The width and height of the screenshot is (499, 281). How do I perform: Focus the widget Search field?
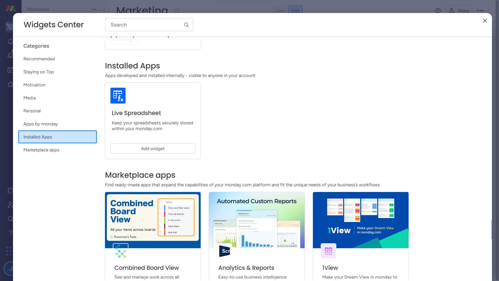pyautogui.click(x=146, y=25)
